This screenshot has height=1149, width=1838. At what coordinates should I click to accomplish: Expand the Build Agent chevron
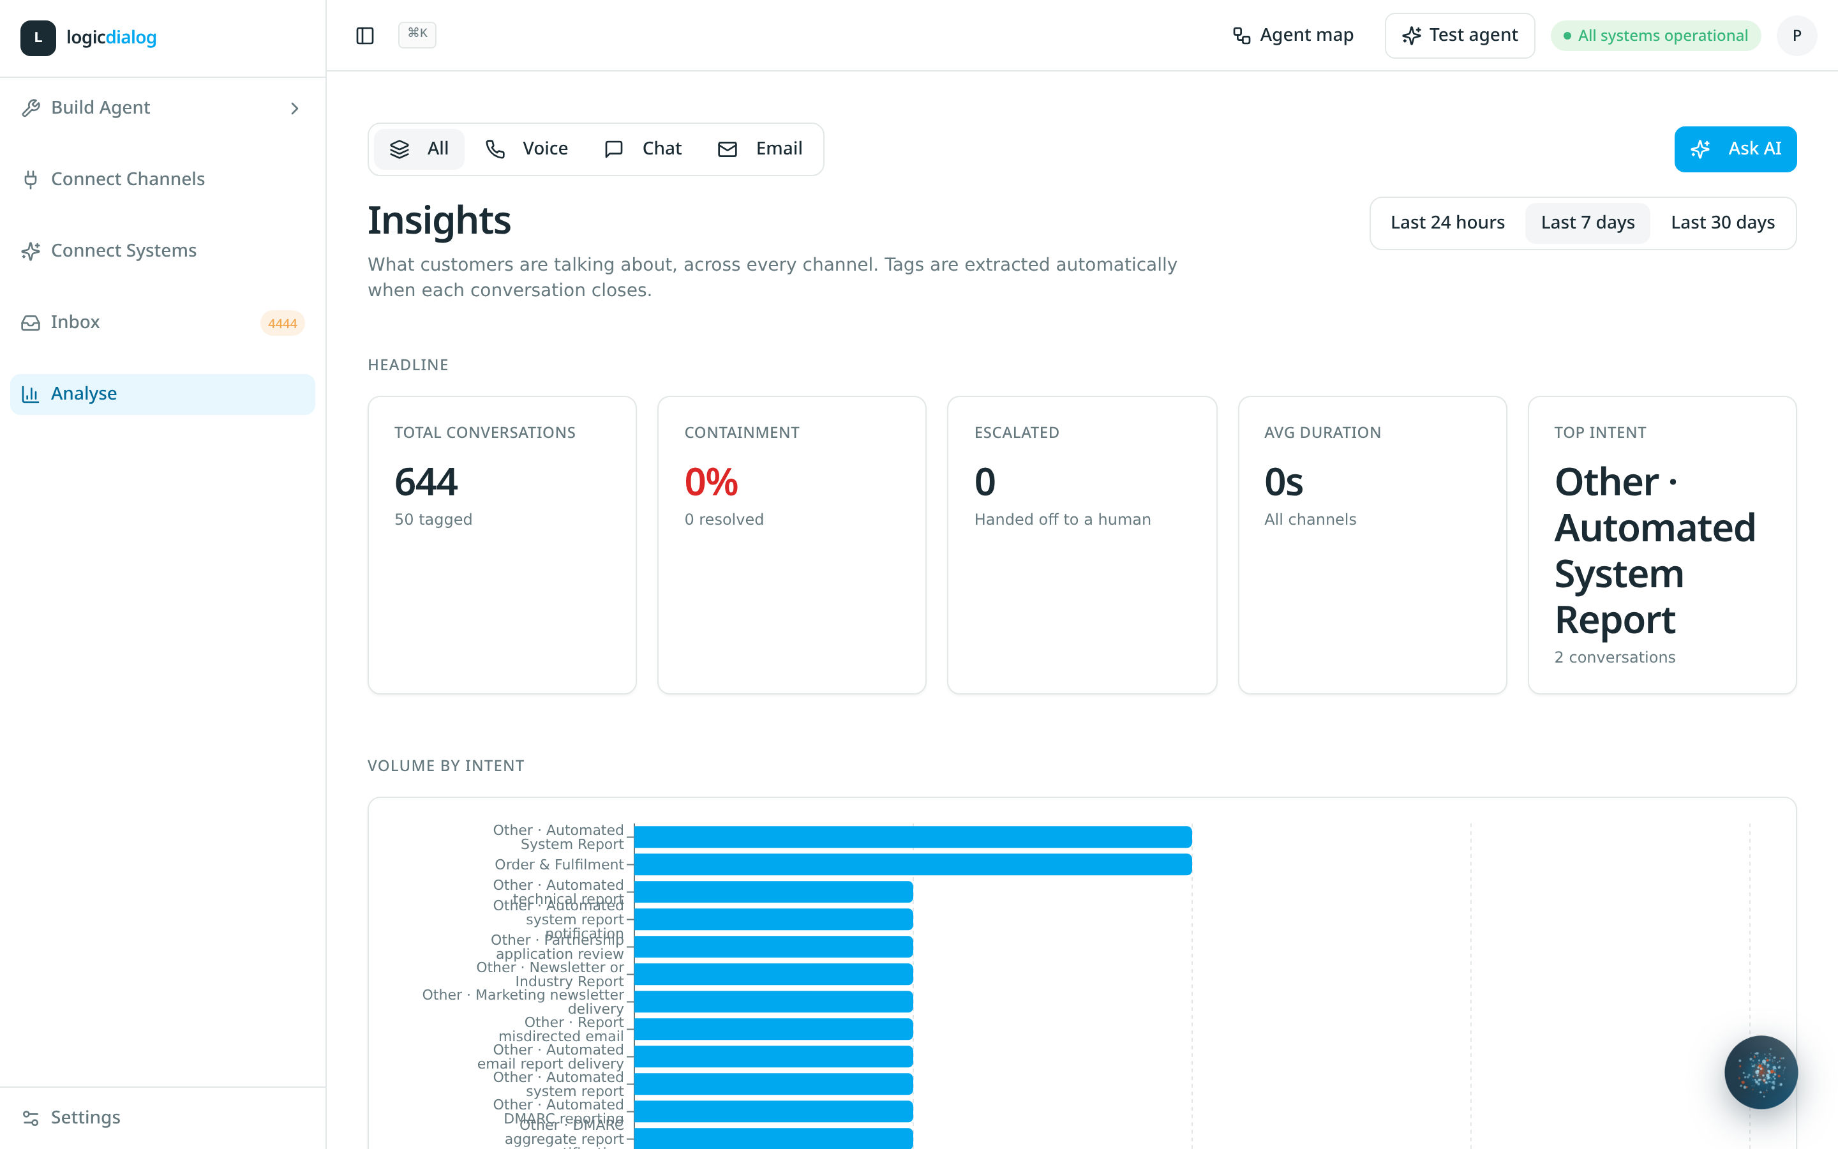[x=295, y=109]
